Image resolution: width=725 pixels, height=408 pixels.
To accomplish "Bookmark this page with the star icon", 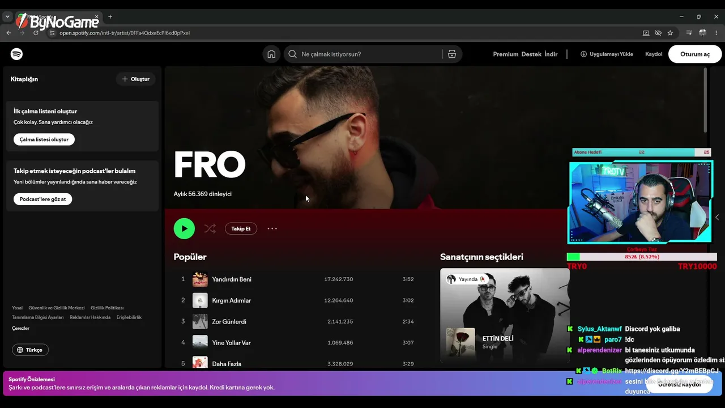I will click(x=670, y=33).
